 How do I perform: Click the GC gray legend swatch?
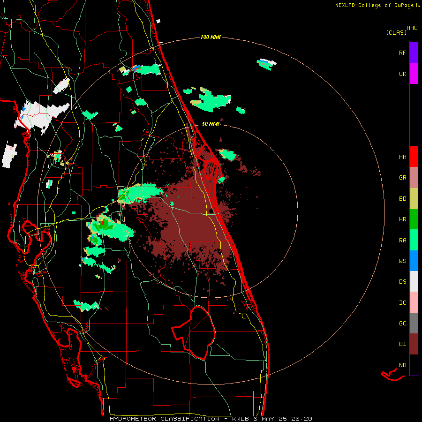click(414, 323)
